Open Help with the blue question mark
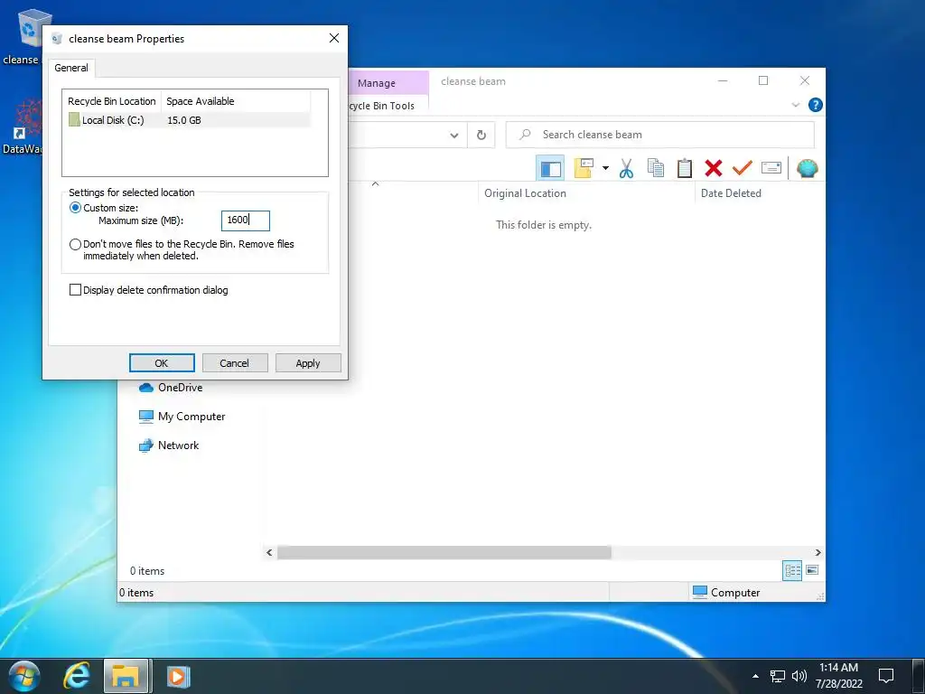This screenshot has width=925, height=694. point(816,105)
